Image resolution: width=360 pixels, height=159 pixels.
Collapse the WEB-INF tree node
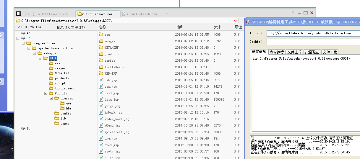[x=46, y=93]
